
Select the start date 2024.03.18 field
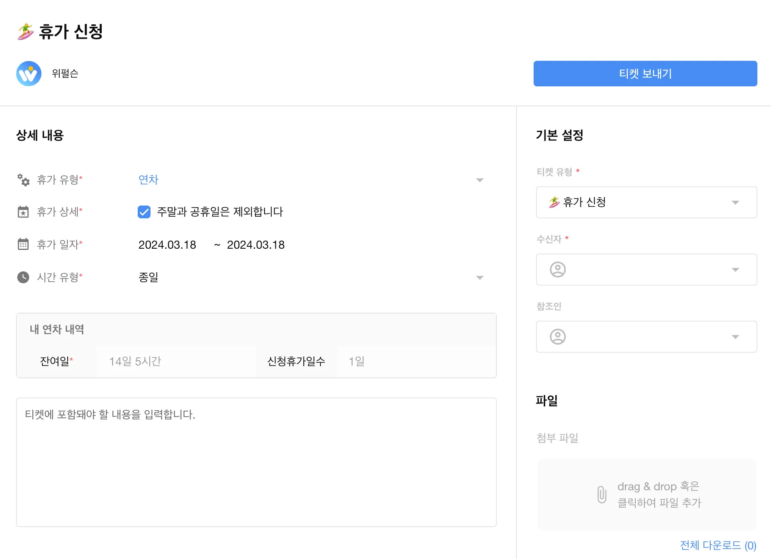(x=167, y=245)
